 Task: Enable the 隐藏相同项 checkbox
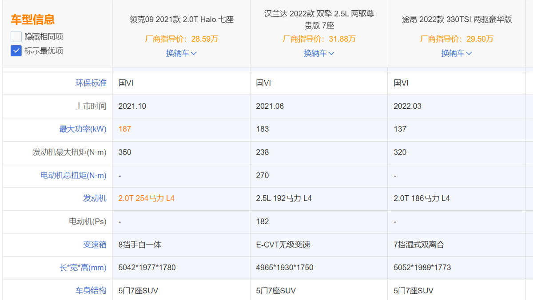pos(16,36)
